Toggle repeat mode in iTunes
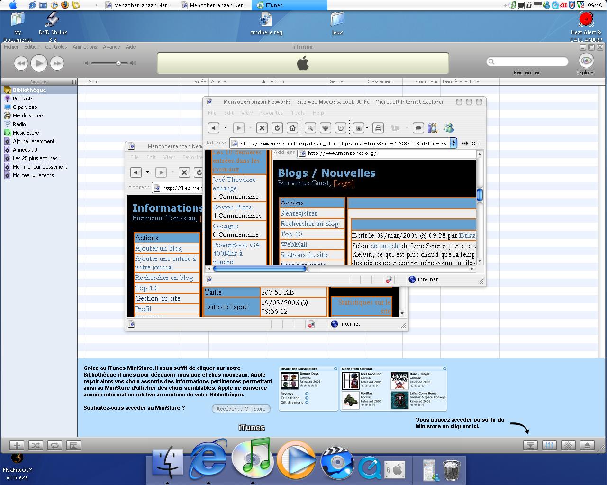 [x=54, y=445]
